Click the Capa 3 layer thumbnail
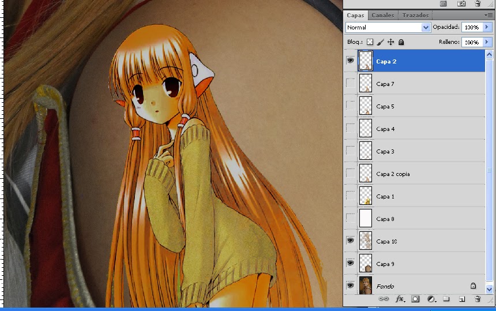 pos(365,151)
